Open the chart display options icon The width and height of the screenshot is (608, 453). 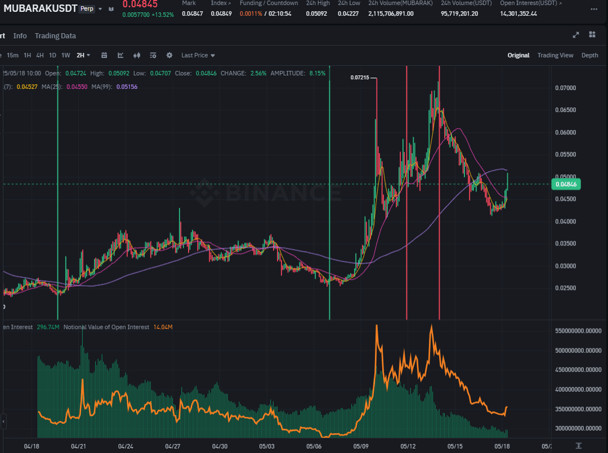coord(153,55)
